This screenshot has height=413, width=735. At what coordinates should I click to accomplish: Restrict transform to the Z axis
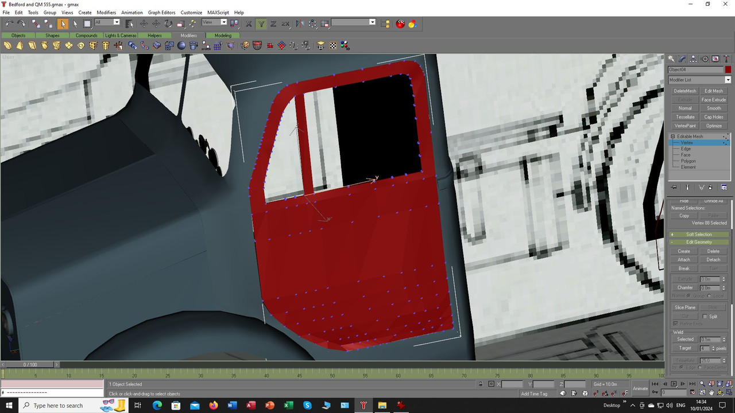click(273, 24)
